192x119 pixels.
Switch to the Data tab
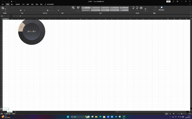pyautogui.click(x=28, y=4)
